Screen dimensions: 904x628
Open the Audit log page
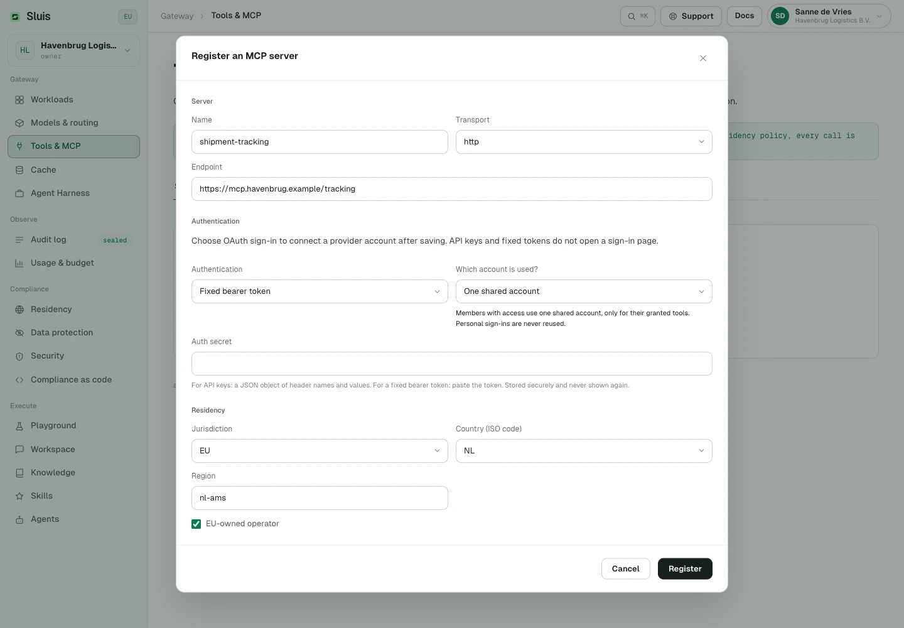73,240
